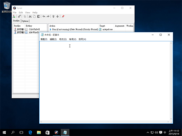Click the hotkey icon beside Alt+Win+D
Screen dimensions: 182x136
(26, 32)
